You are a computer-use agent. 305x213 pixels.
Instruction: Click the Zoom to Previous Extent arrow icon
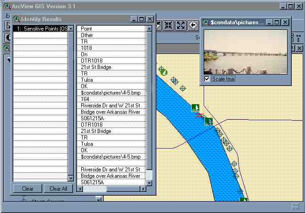(x=193, y=26)
